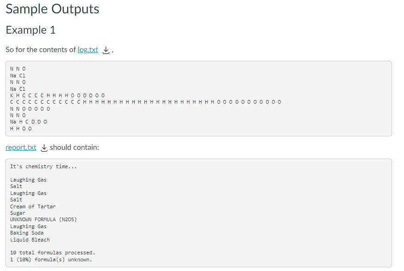
Task: Click the 'K H C C C C' formula line
Action: (58, 95)
